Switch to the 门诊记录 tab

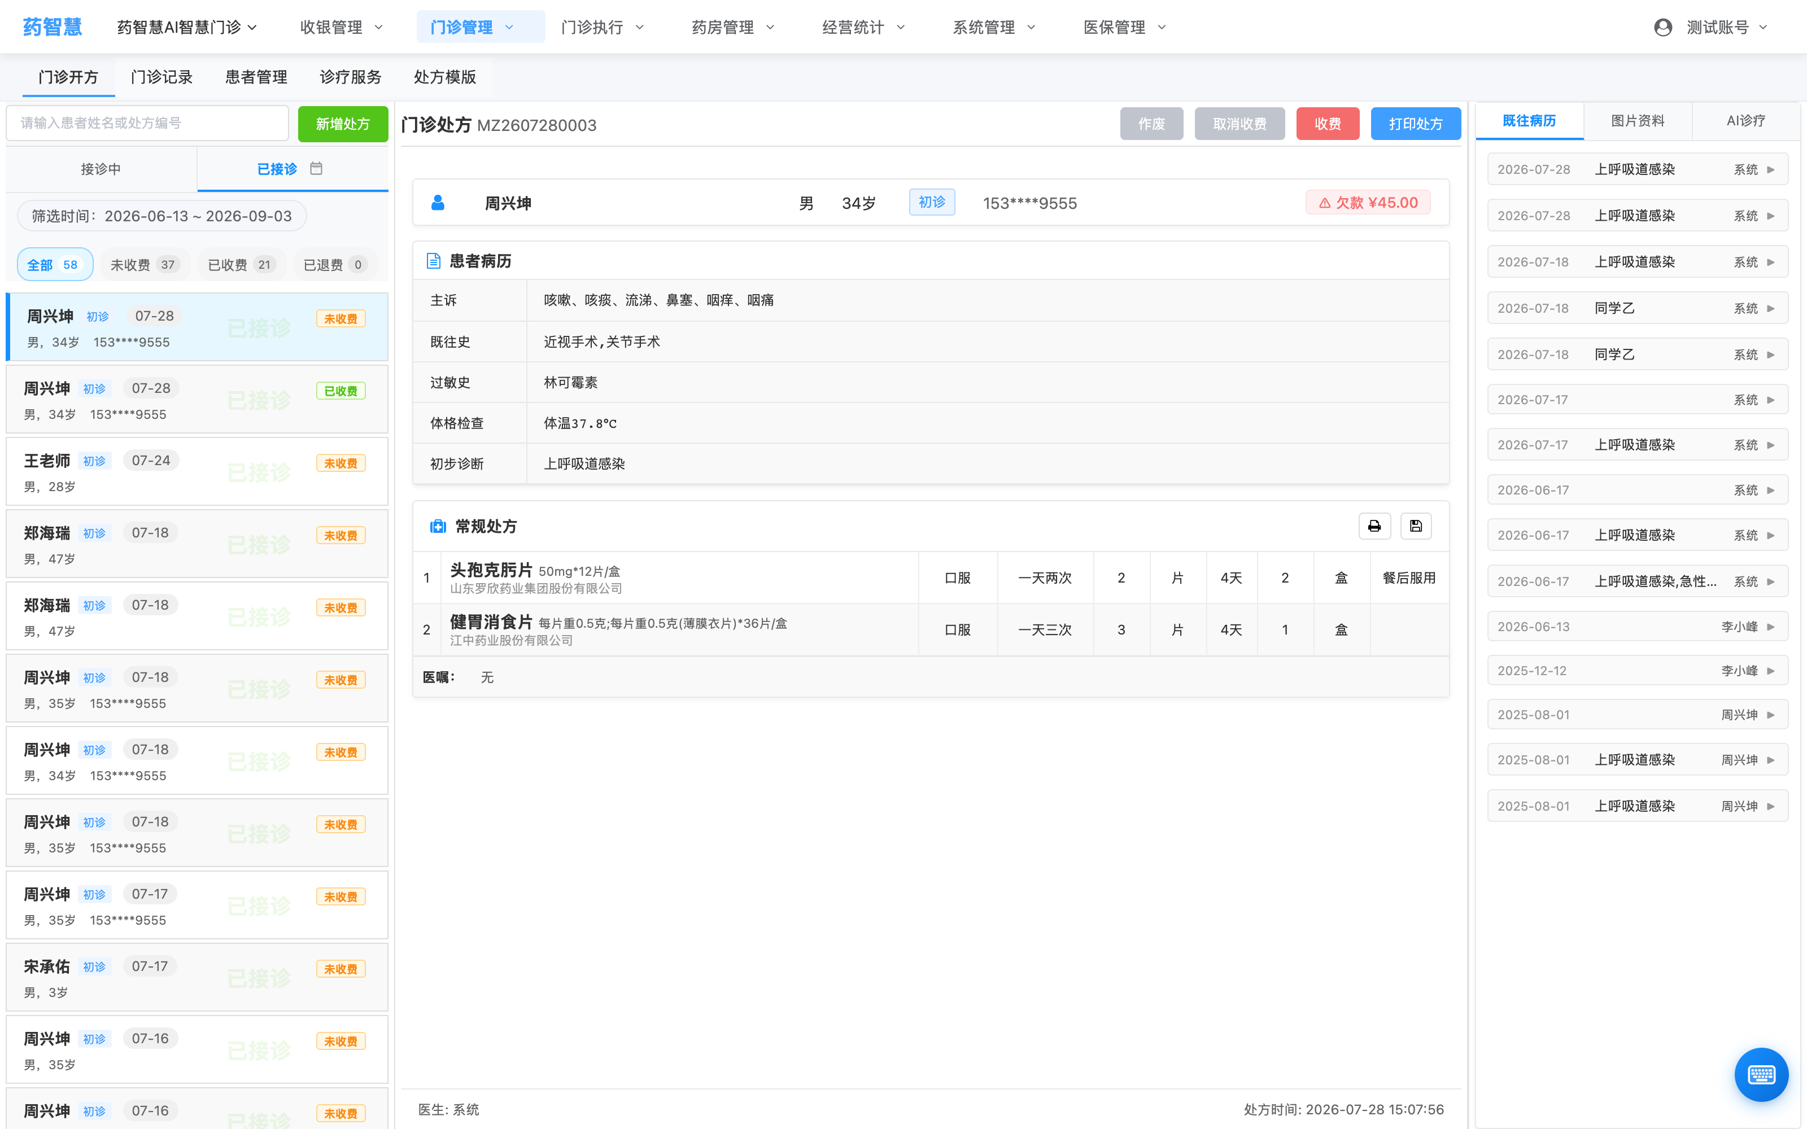(x=162, y=77)
